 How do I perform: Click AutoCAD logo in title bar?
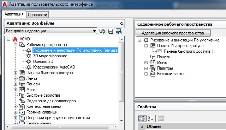(x=5, y=4)
